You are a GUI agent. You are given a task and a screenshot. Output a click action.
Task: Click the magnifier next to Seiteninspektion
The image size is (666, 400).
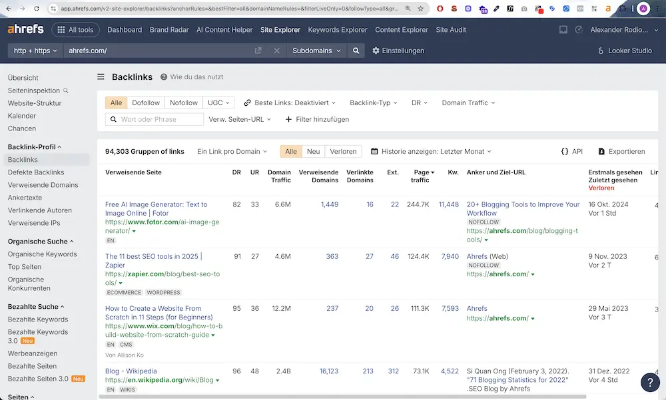(66, 91)
